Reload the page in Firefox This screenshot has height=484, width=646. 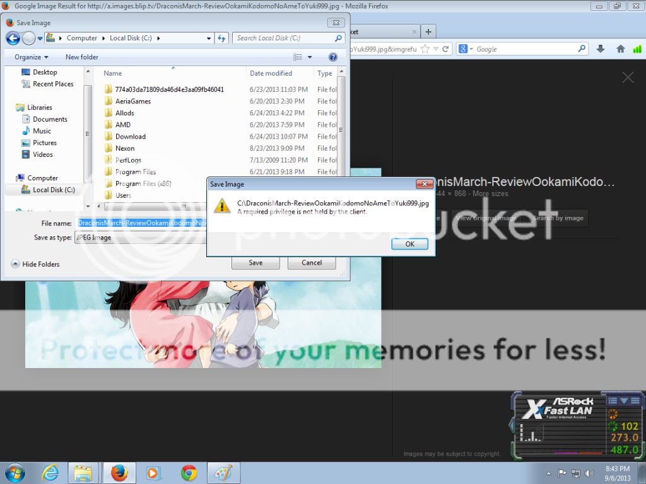click(445, 49)
